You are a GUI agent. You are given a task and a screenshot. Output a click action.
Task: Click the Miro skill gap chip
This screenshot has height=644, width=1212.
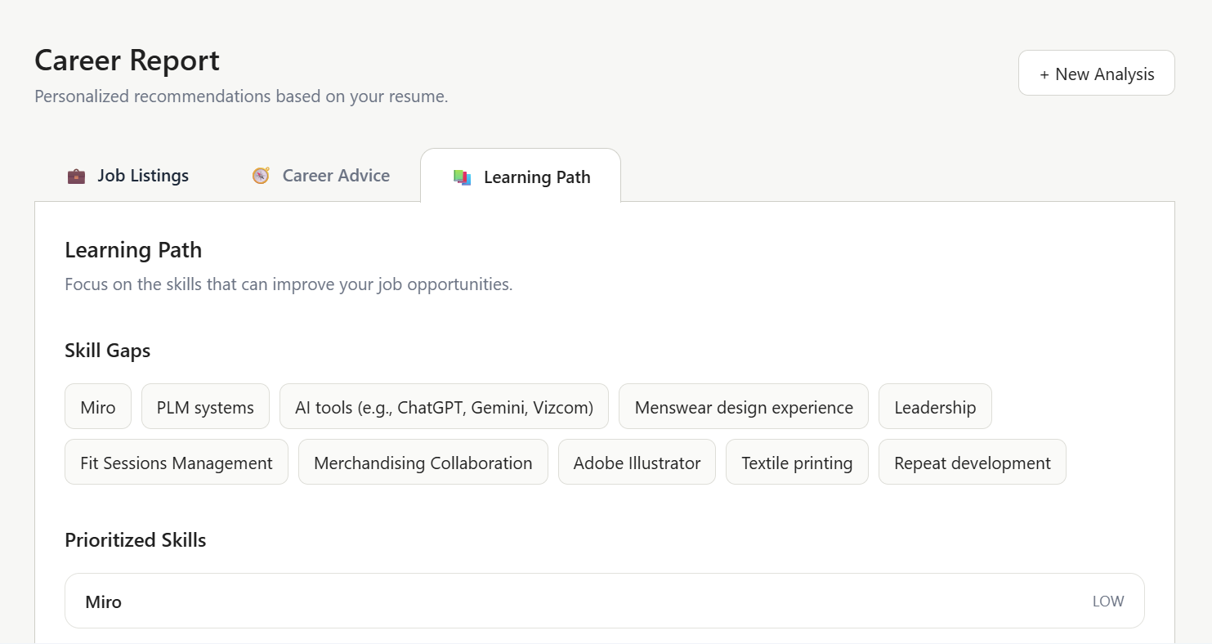pyautogui.click(x=98, y=407)
